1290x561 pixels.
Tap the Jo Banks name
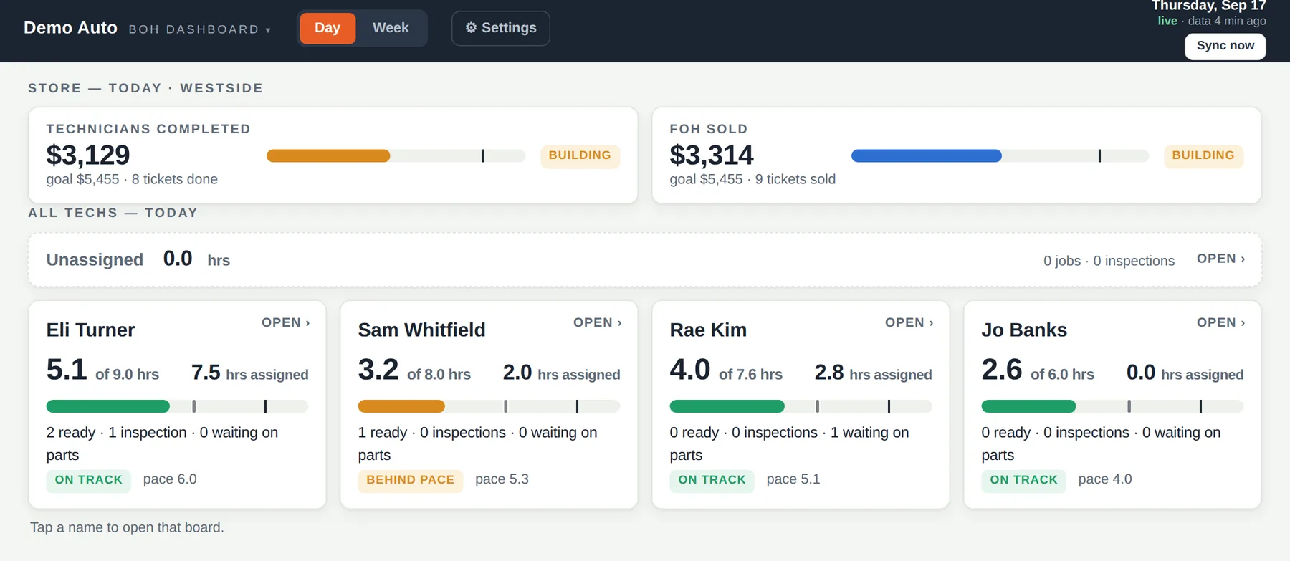point(1024,330)
